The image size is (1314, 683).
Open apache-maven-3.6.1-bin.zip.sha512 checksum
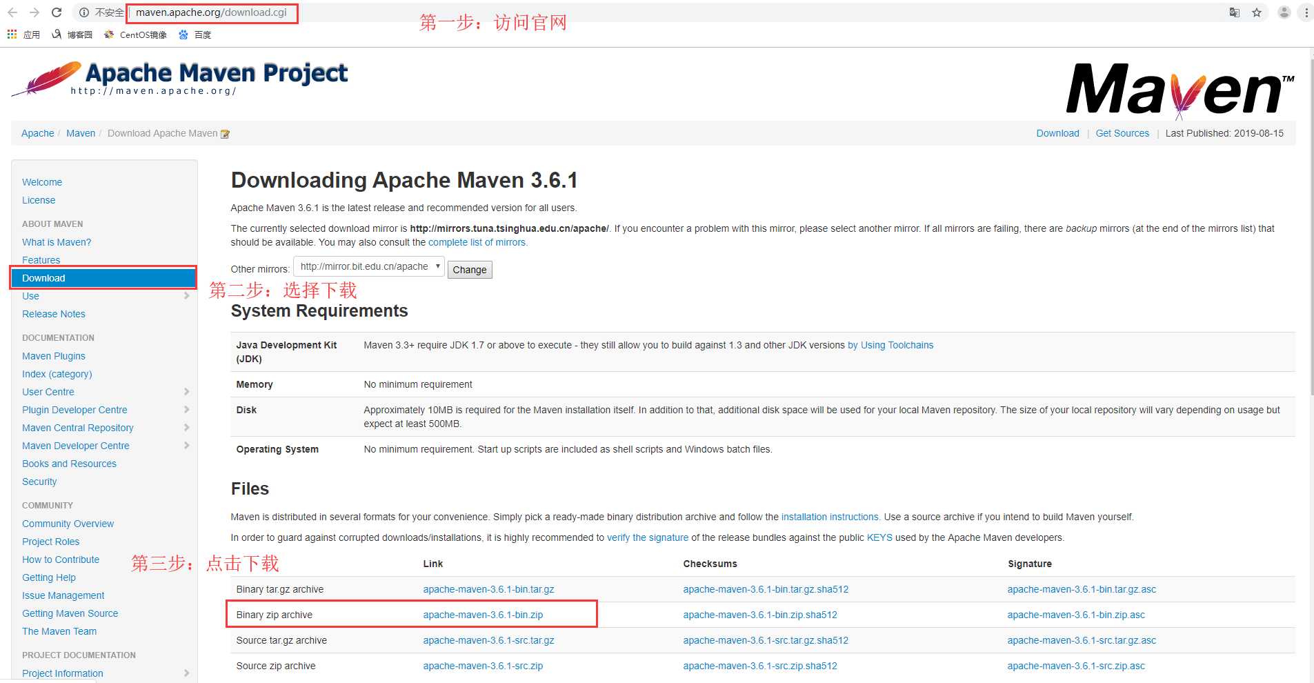(760, 615)
